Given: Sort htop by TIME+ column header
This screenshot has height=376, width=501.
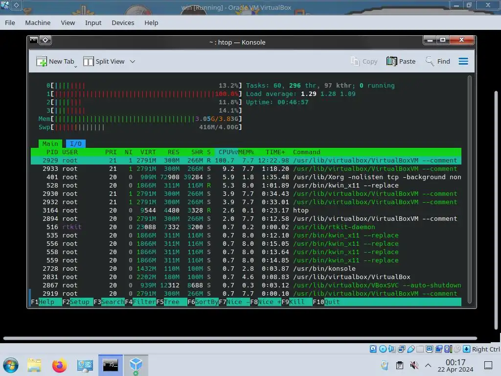Looking at the screenshot, I should click(x=275, y=152).
